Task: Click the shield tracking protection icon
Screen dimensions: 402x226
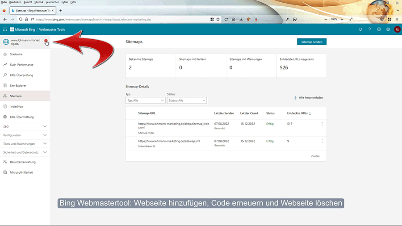Action: (x=21, y=20)
